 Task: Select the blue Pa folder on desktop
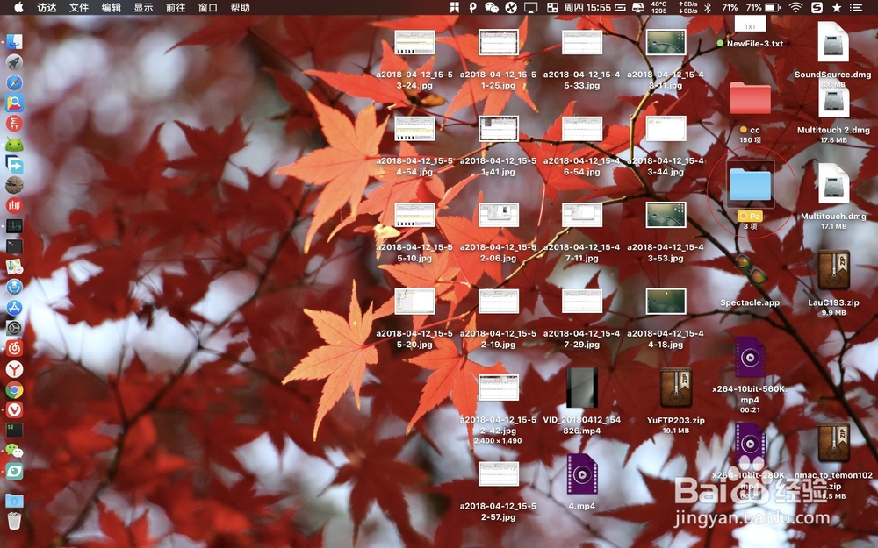tap(750, 185)
